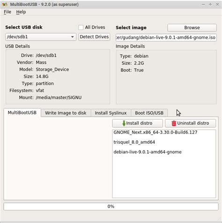Click the Uninstall distro button
222x223 pixels.
tap(191, 123)
